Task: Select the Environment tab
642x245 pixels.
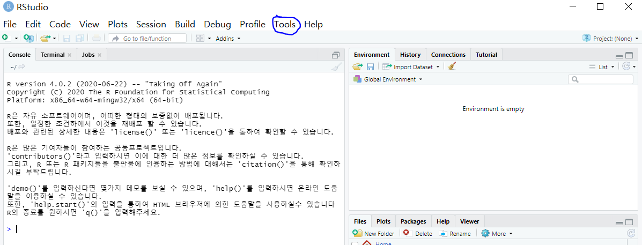Action: pyautogui.click(x=372, y=54)
